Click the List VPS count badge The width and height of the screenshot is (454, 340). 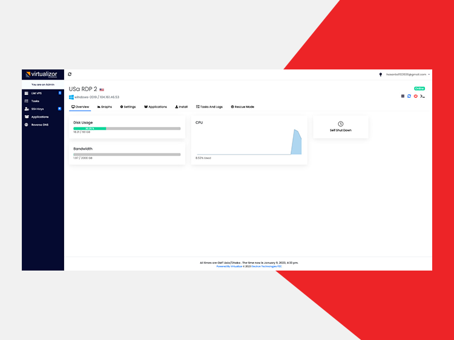[x=60, y=93]
